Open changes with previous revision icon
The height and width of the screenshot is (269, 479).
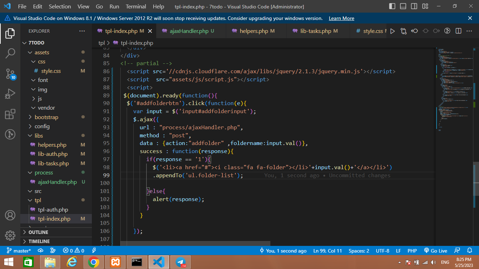(x=414, y=31)
